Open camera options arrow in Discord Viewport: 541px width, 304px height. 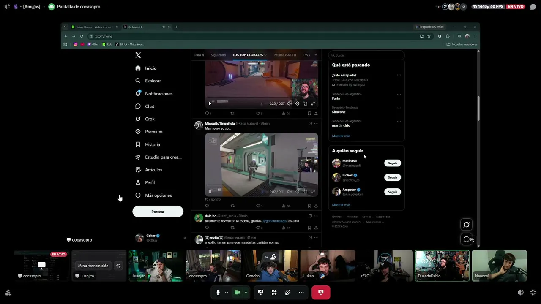pos(246,292)
